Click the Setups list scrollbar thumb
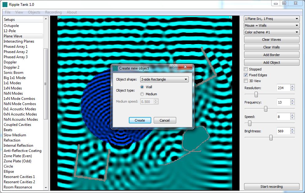Viewport: 305px width, 193px height. (46, 84)
